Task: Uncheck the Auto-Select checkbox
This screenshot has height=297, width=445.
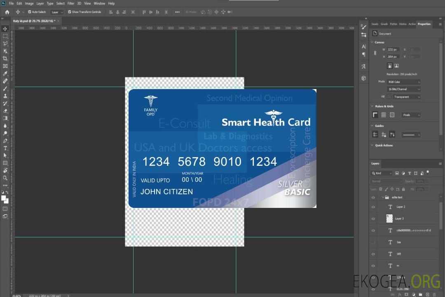Action: click(29, 12)
